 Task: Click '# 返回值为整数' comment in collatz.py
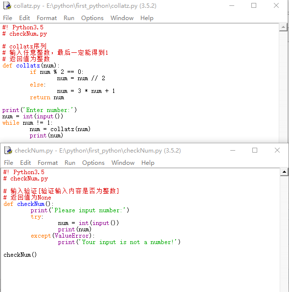pos(26,59)
